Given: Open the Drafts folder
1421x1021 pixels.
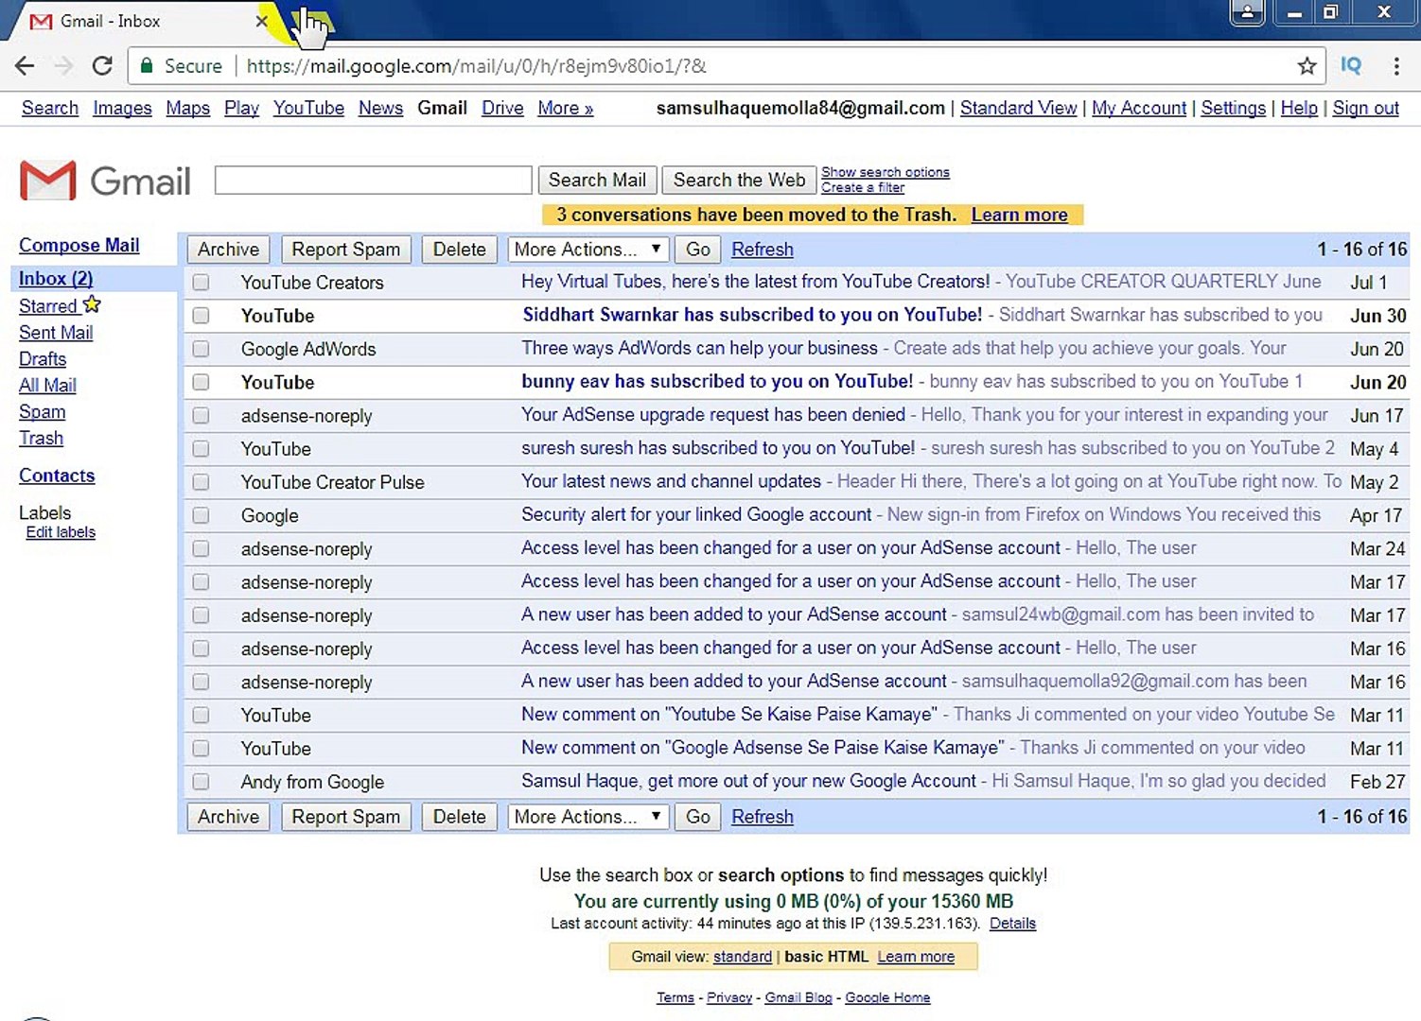Looking at the screenshot, I should (x=43, y=359).
